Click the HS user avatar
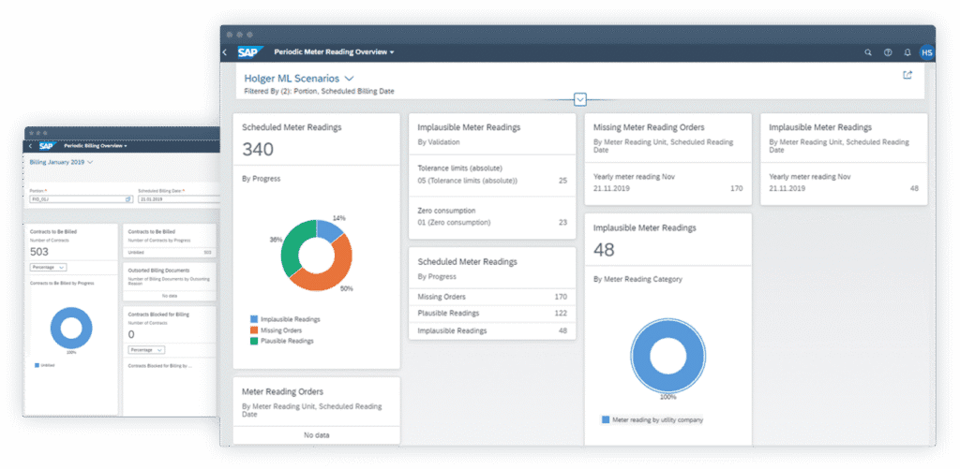 pyautogui.click(x=926, y=52)
